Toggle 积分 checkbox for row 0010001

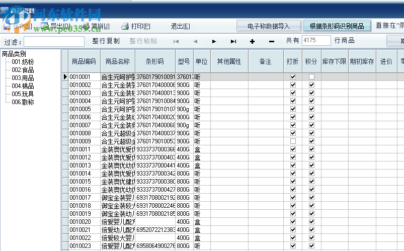pos(312,77)
